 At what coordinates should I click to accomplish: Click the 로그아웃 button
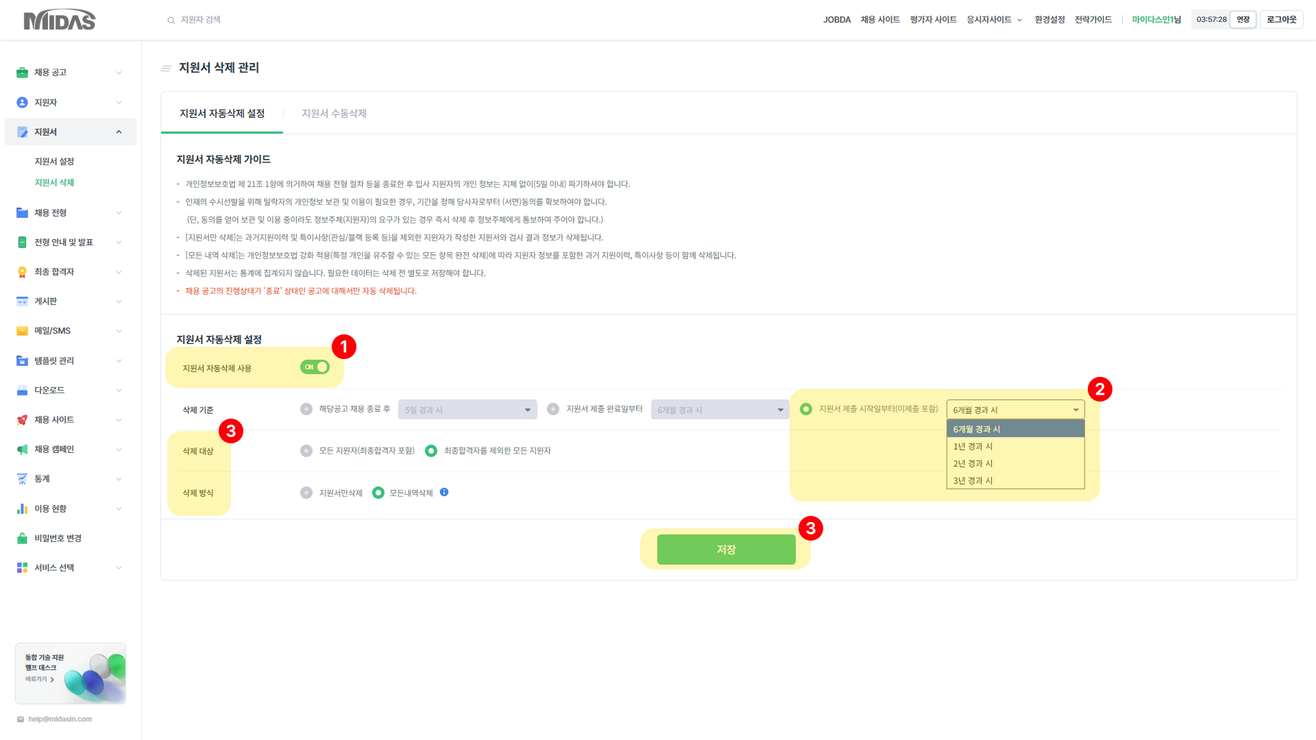click(1281, 20)
